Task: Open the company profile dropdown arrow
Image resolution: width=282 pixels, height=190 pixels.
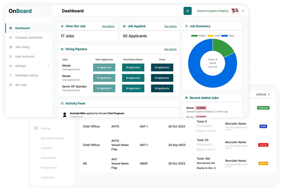Action: (243, 11)
